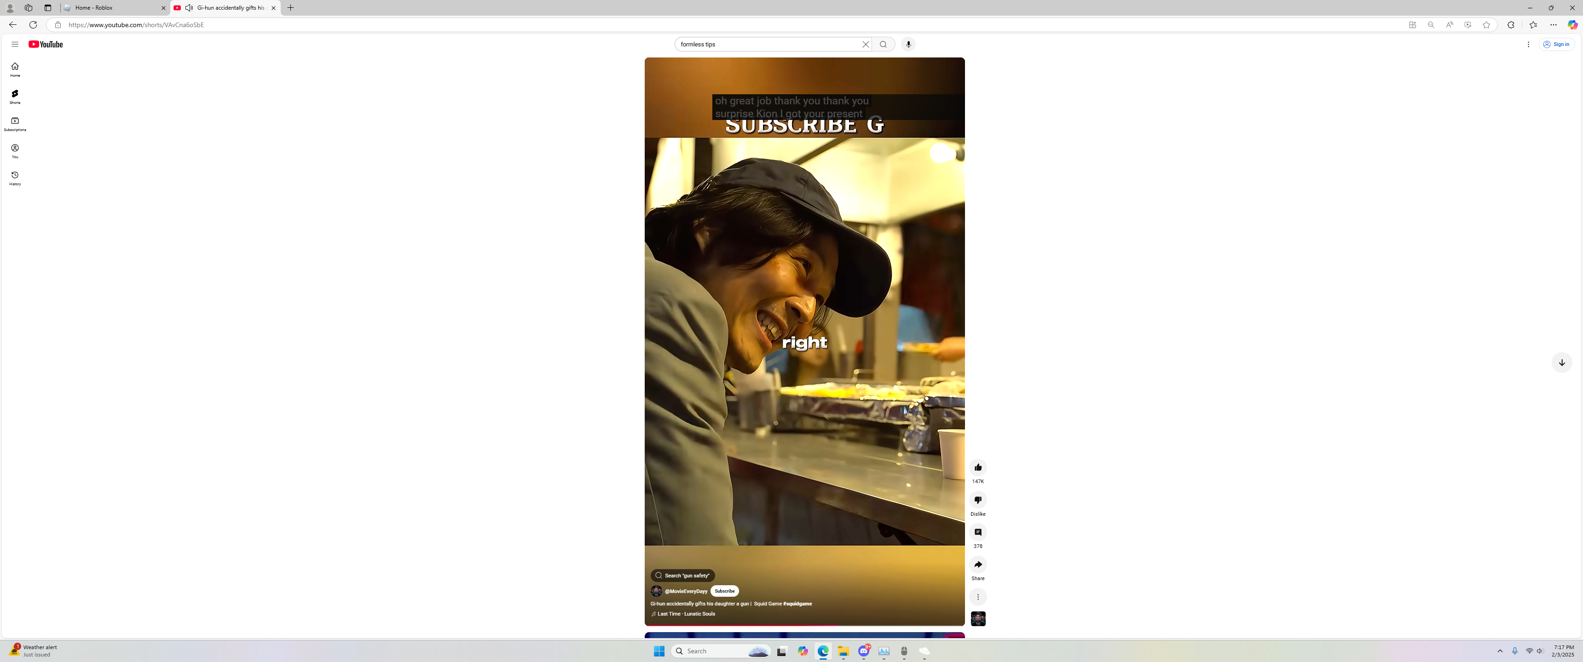
Task: Go to next short with down arrow
Action: (1561, 362)
